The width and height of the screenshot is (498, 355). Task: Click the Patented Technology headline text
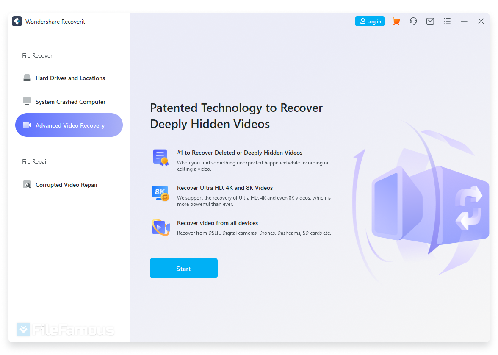pos(236,116)
